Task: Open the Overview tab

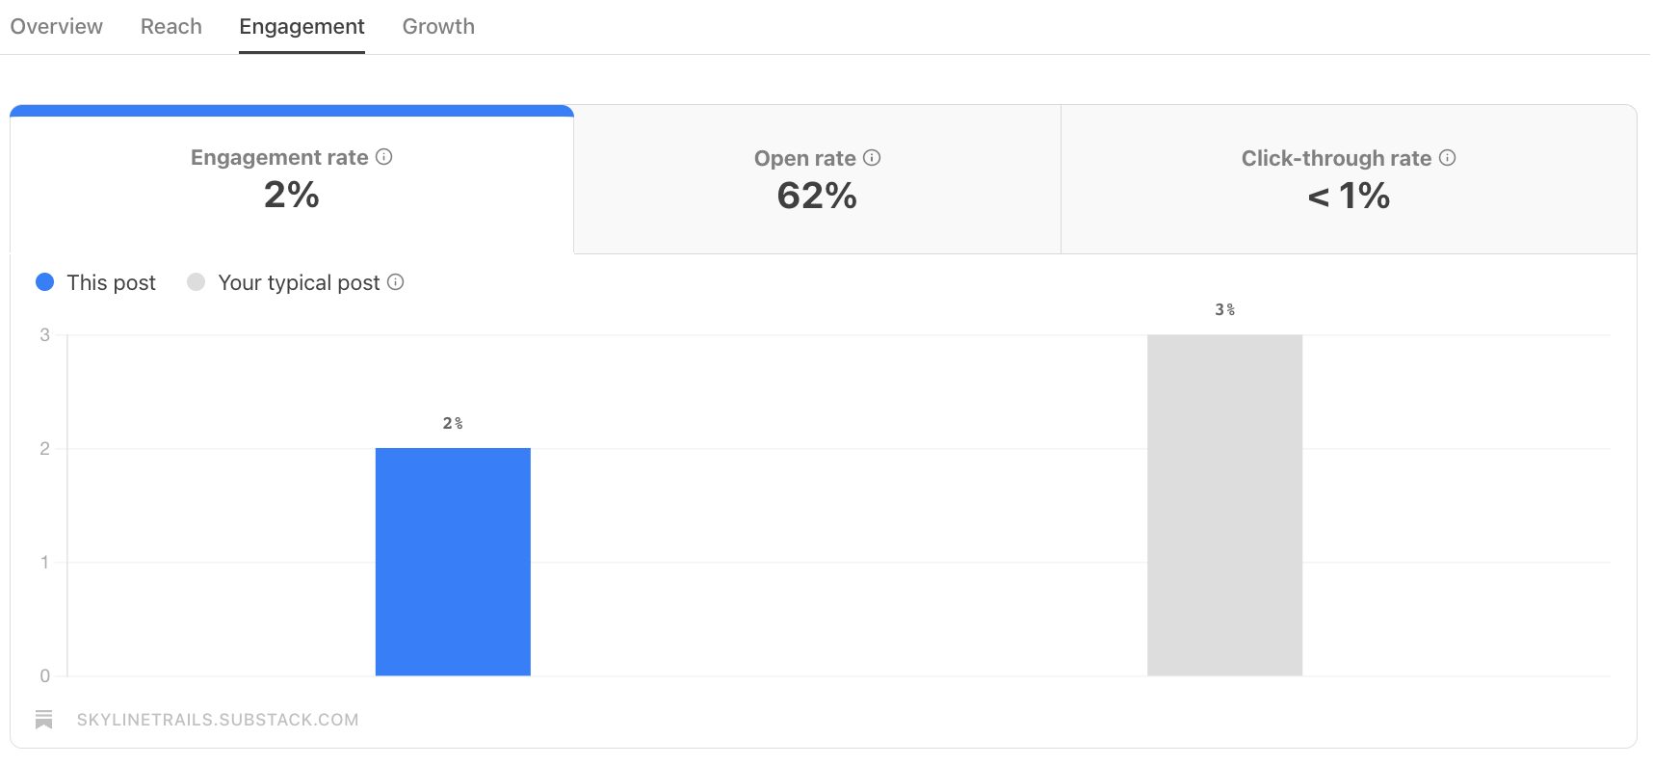Action: pyautogui.click(x=57, y=27)
